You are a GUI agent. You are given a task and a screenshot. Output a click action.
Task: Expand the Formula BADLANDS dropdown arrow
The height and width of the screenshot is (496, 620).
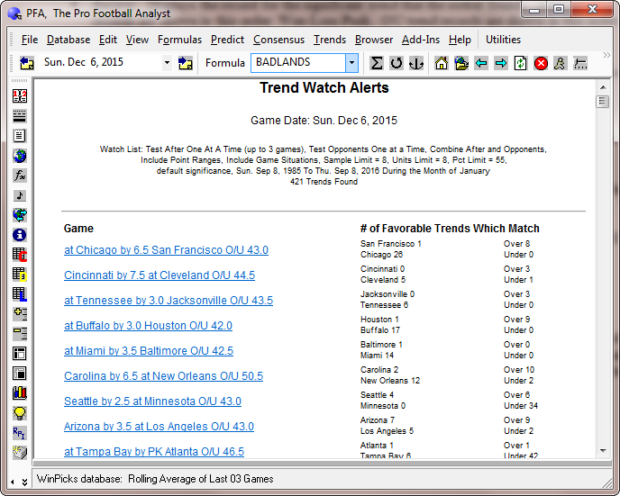pos(351,63)
